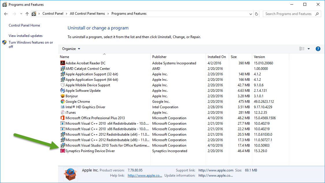Click the Programs and Features title bar icon
This screenshot has width=325, height=183.
point(5,5)
